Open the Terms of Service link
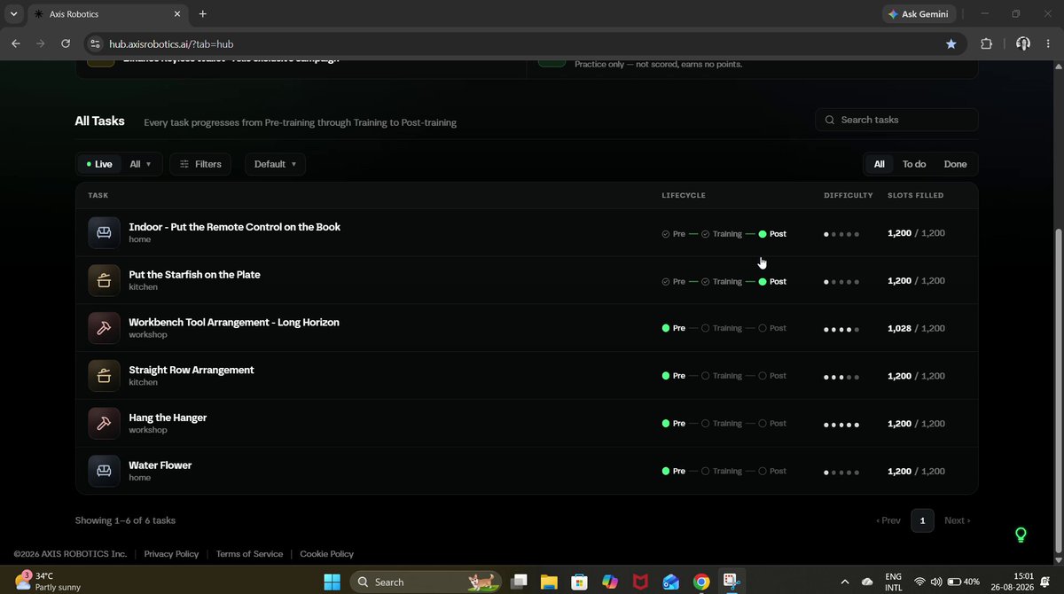This screenshot has height=594, width=1064. [x=249, y=554]
